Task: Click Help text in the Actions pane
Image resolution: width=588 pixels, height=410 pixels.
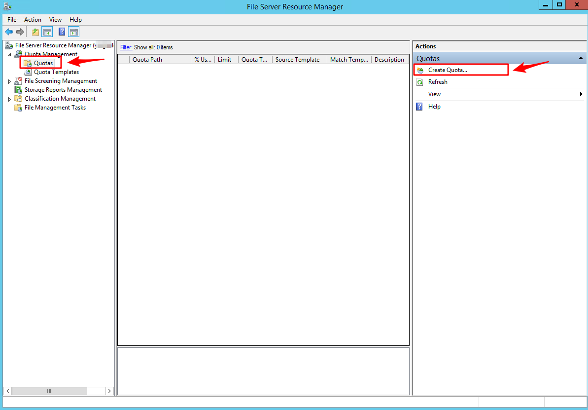Action: (x=434, y=107)
